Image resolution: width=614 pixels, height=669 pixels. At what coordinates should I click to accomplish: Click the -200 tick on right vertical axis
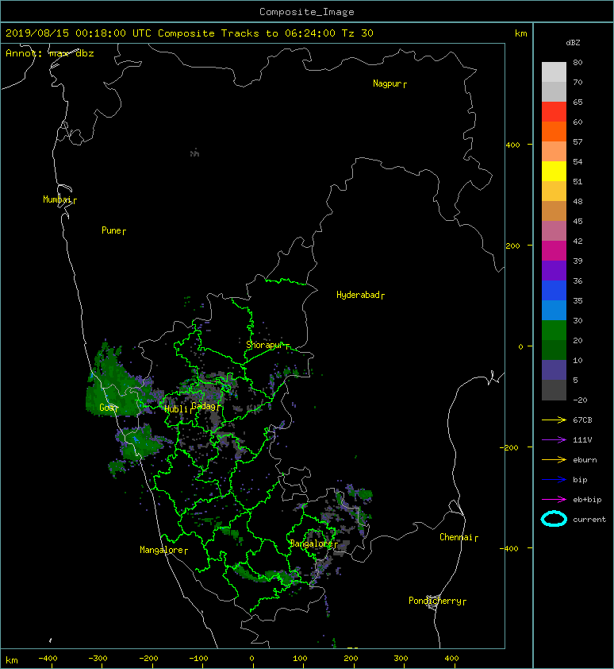(x=509, y=447)
